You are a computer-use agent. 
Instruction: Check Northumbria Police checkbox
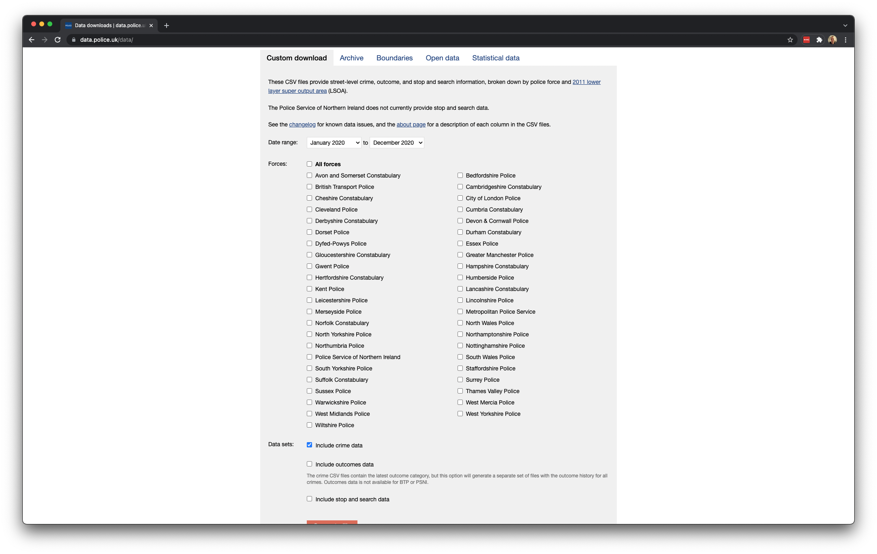tap(309, 346)
